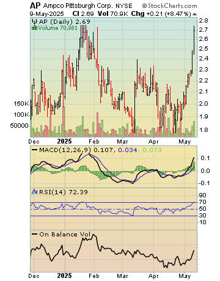
Task: Click the Ampco Pittsburgh Corp. company name
Action: coord(78,5)
